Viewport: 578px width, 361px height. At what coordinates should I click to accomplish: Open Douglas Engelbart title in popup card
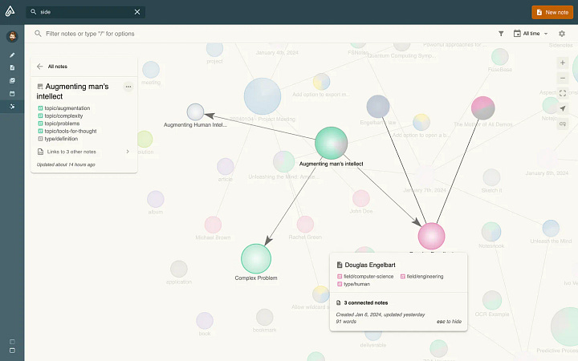[x=370, y=265]
